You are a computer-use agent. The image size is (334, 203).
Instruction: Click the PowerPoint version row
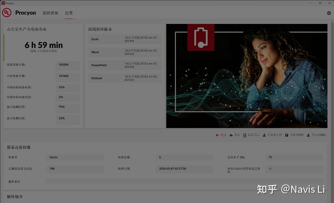pyautogui.click(x=125, y=65)
